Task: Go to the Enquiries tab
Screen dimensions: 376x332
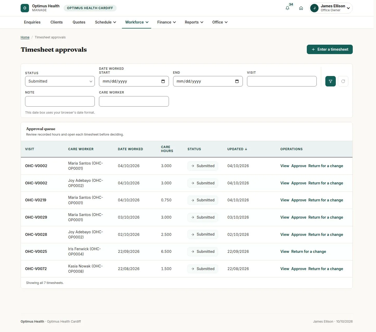Action: point(32,22)
